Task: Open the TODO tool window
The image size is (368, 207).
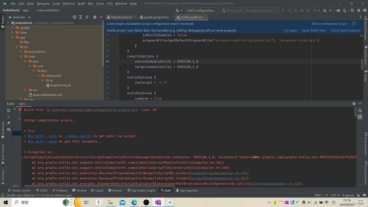Action: [42, 191]
